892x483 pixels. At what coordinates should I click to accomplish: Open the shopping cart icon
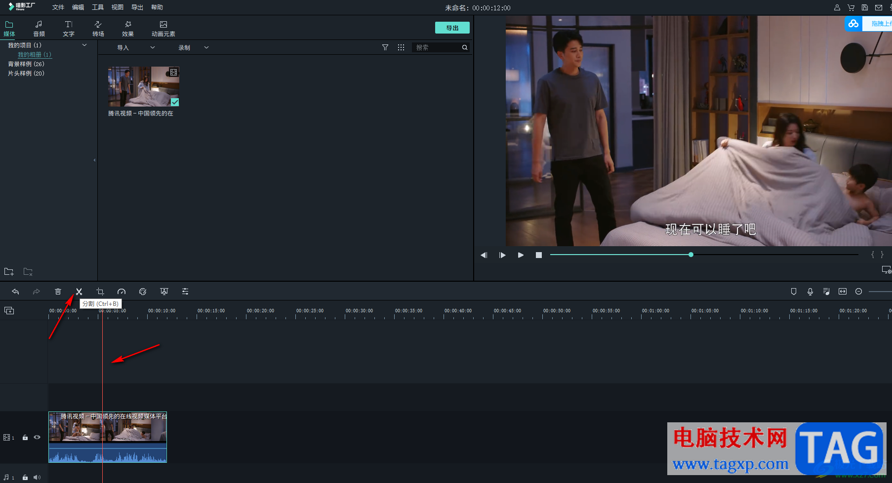pos(851,7)
